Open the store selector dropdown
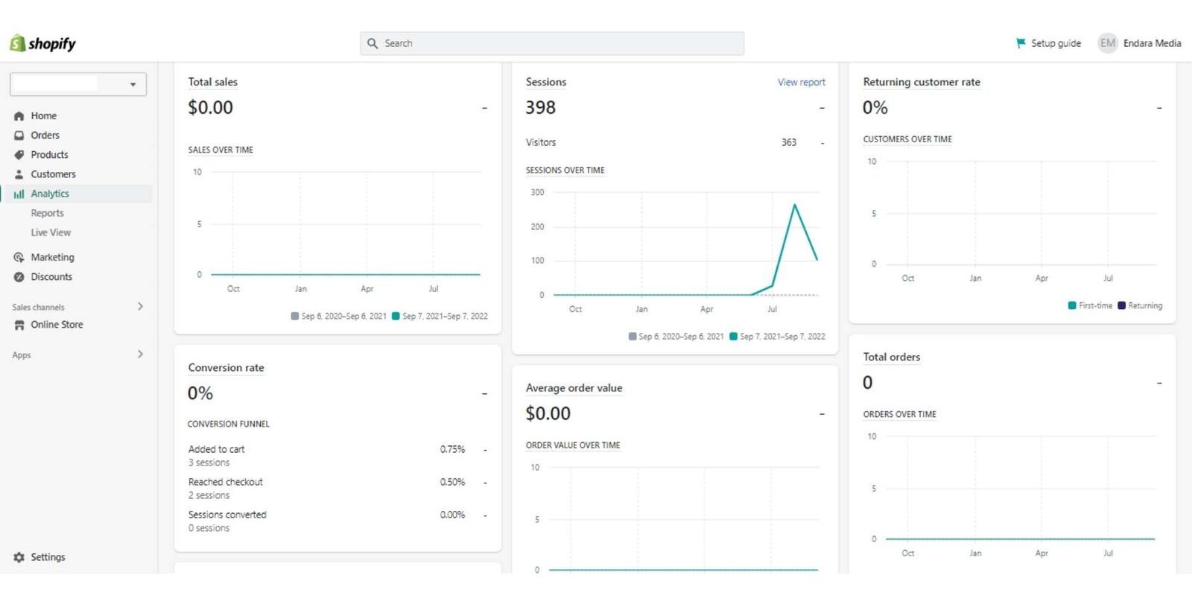The height and width of the screenshot is (598, 1192). (78, 84)
